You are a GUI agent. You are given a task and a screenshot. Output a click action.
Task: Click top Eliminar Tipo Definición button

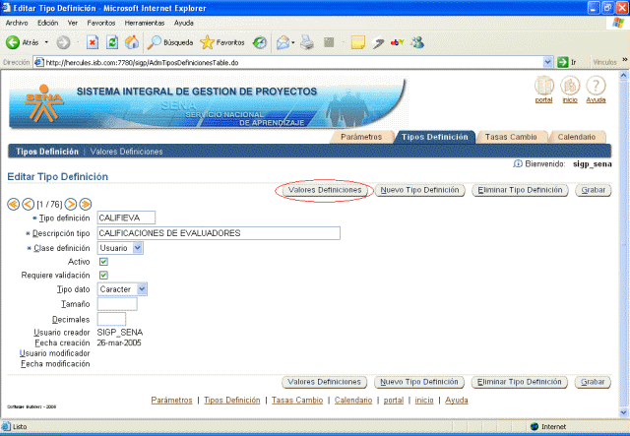[520, 190]
